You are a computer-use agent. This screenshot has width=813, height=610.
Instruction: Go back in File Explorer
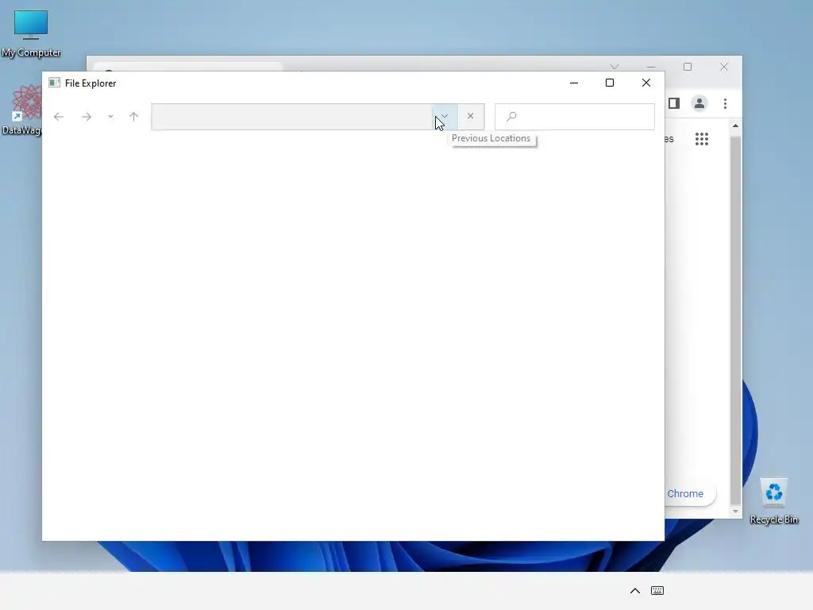click(x=59, y=117)
